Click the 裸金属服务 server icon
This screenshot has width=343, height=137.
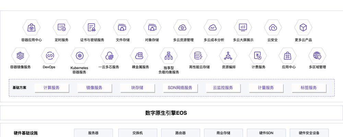[139, 56]
